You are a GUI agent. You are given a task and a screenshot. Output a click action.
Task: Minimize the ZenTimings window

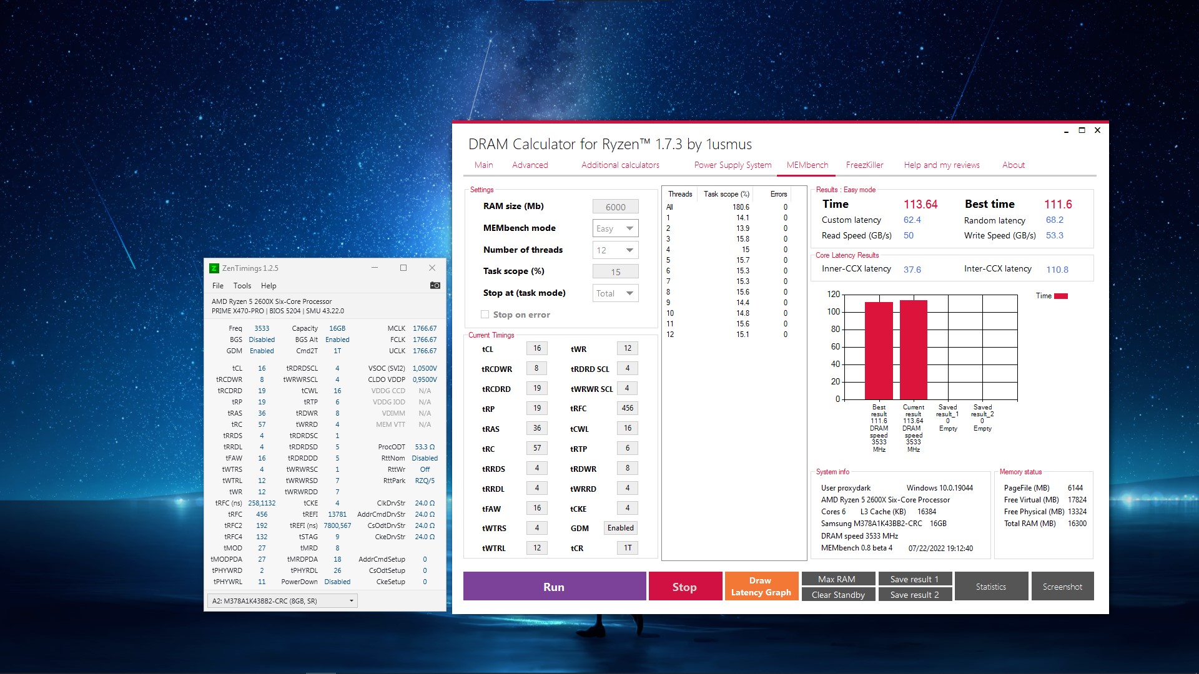pos(375,268)
